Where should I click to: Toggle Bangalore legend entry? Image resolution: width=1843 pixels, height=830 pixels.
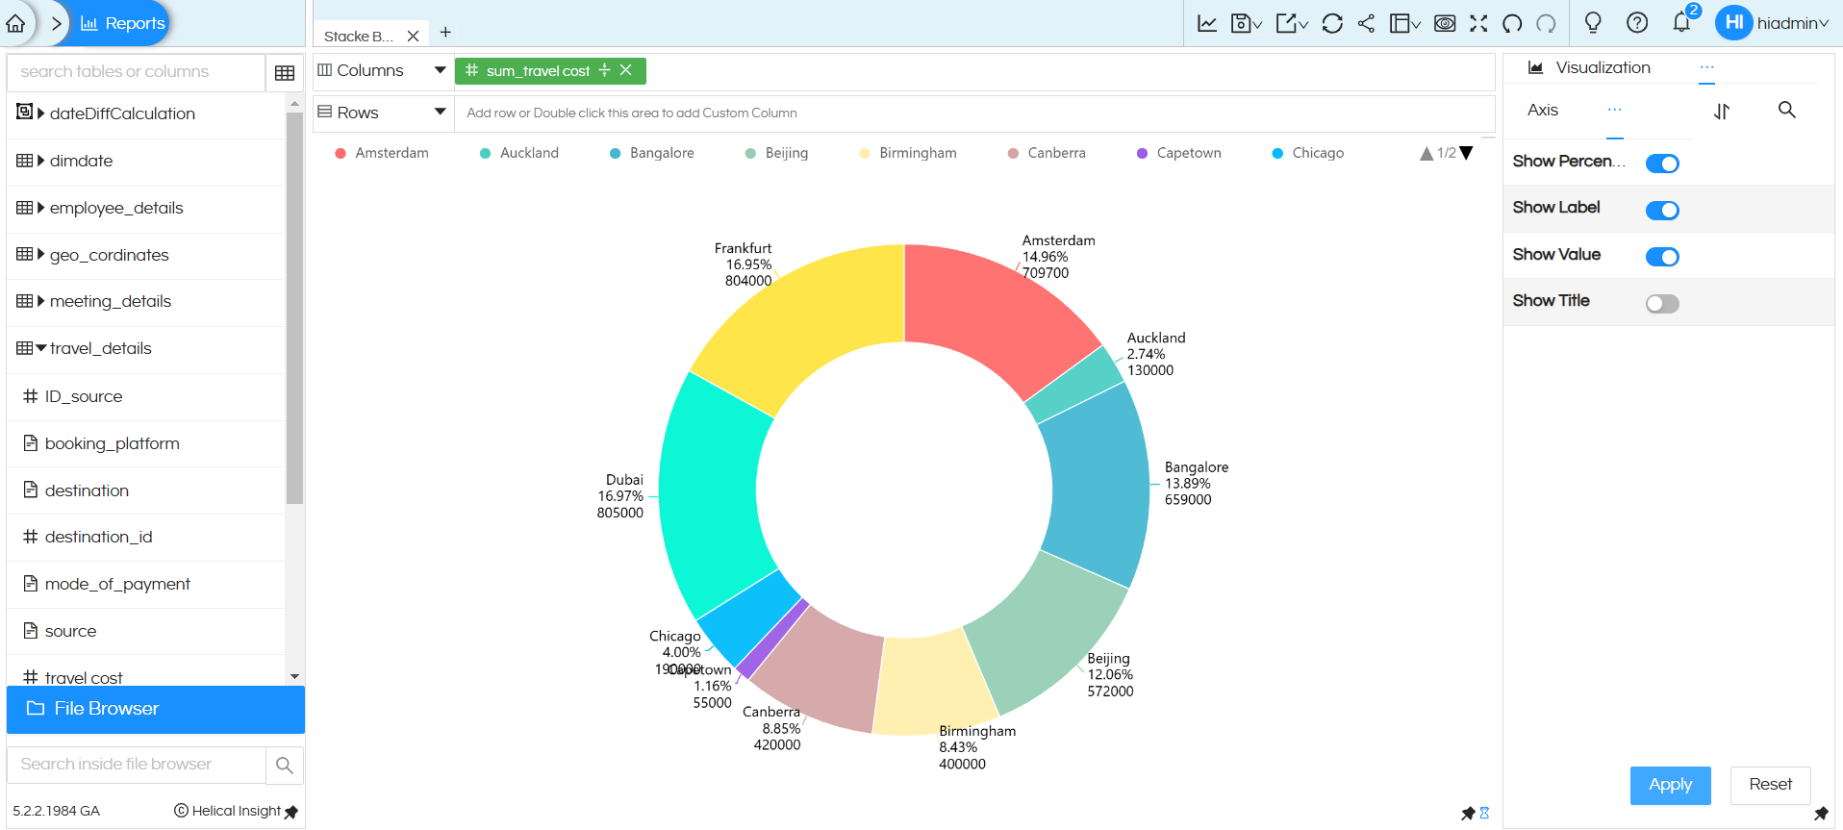[x=652, y=153]
